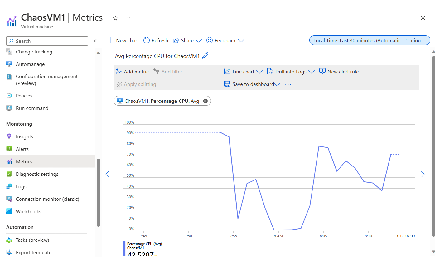Expand the Drill into Logs dropdown
This screenshot has height=257, width=435.
click(x=311, y=72)
